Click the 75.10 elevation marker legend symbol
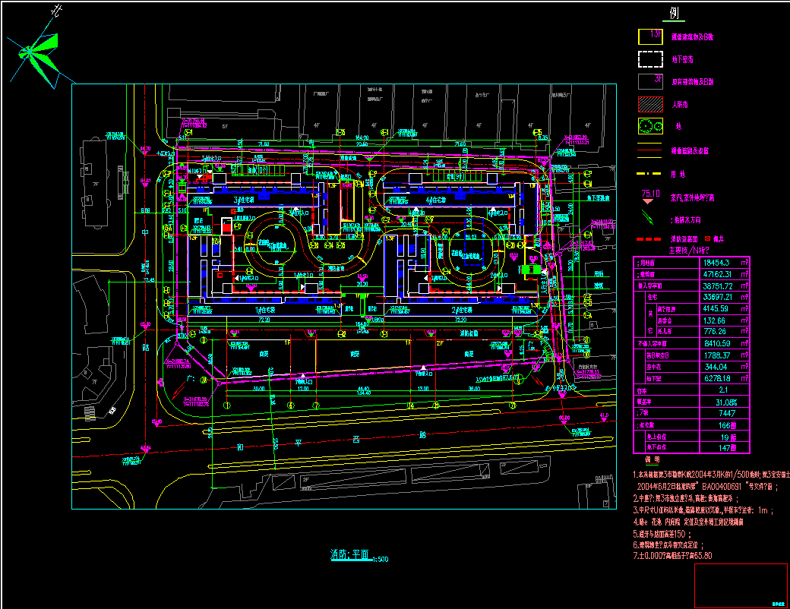Image resolution: width=790 pixels, height=609 pixels. coord(650,197)
